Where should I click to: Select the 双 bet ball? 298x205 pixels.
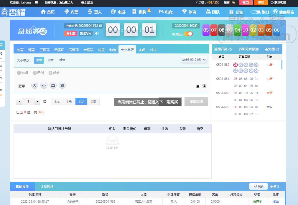62,85
